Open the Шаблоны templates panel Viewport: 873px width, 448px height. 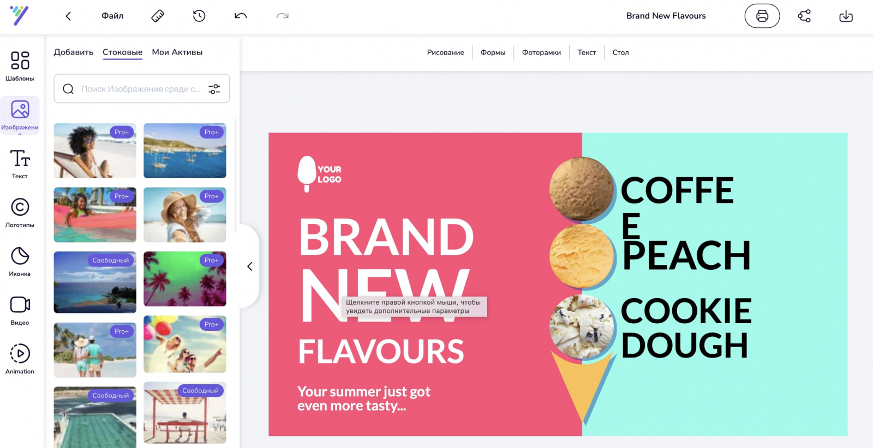[x=20, y=65]
